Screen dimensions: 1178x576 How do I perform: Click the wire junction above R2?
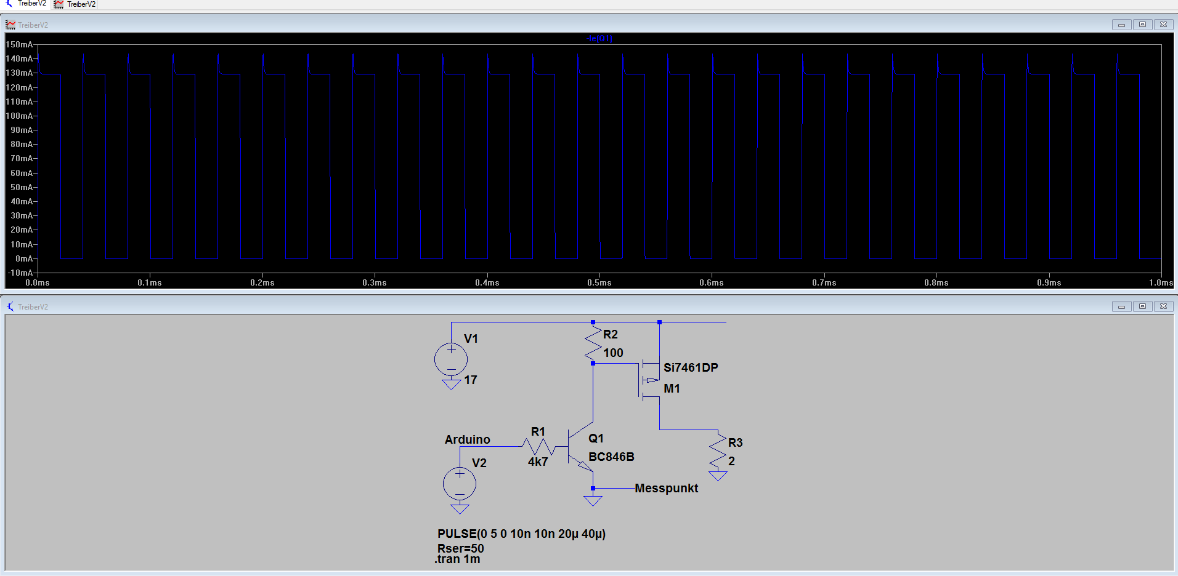tap(593, 322)
